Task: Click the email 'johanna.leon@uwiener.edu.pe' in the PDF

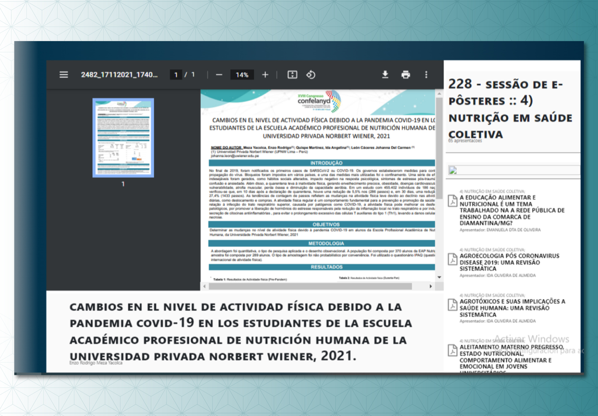Action: point(235,156)
